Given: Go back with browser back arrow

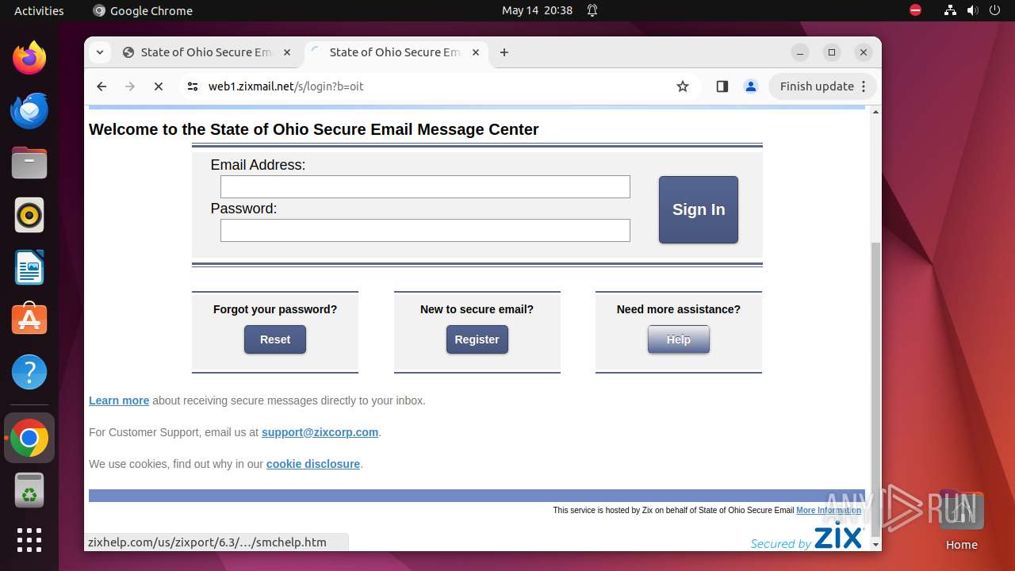Looking at the screenshot, I should [101, 86].
